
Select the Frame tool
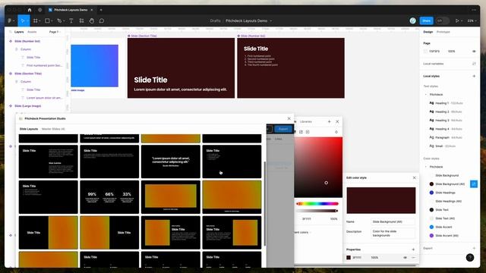pos(36,20)
